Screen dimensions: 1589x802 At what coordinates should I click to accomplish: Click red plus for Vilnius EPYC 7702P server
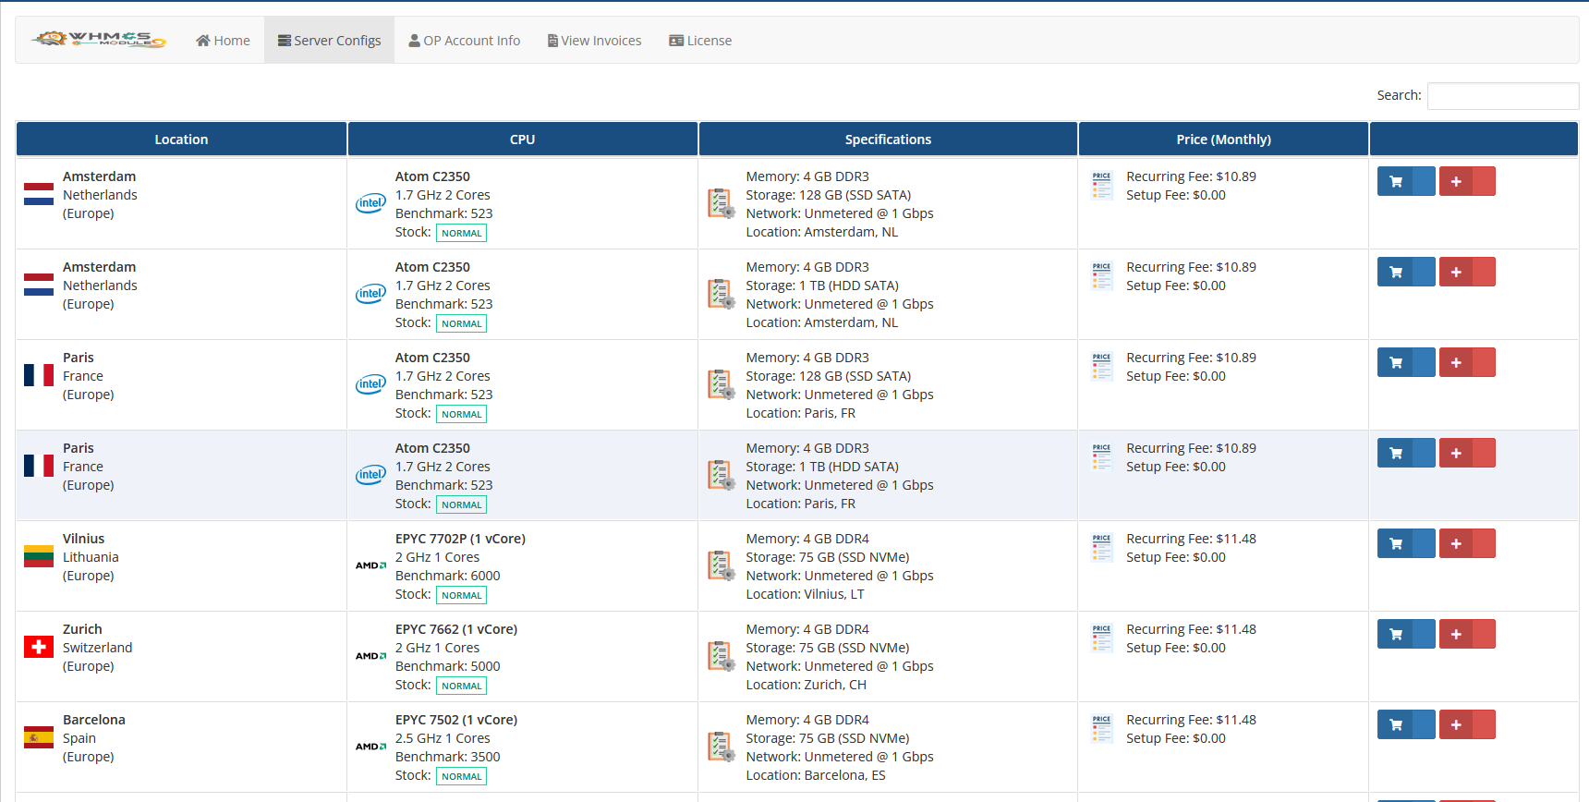coord(1467,543)
